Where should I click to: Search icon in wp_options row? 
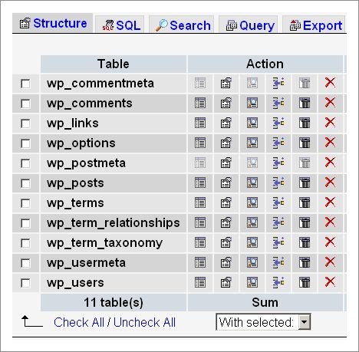point(252,143)
